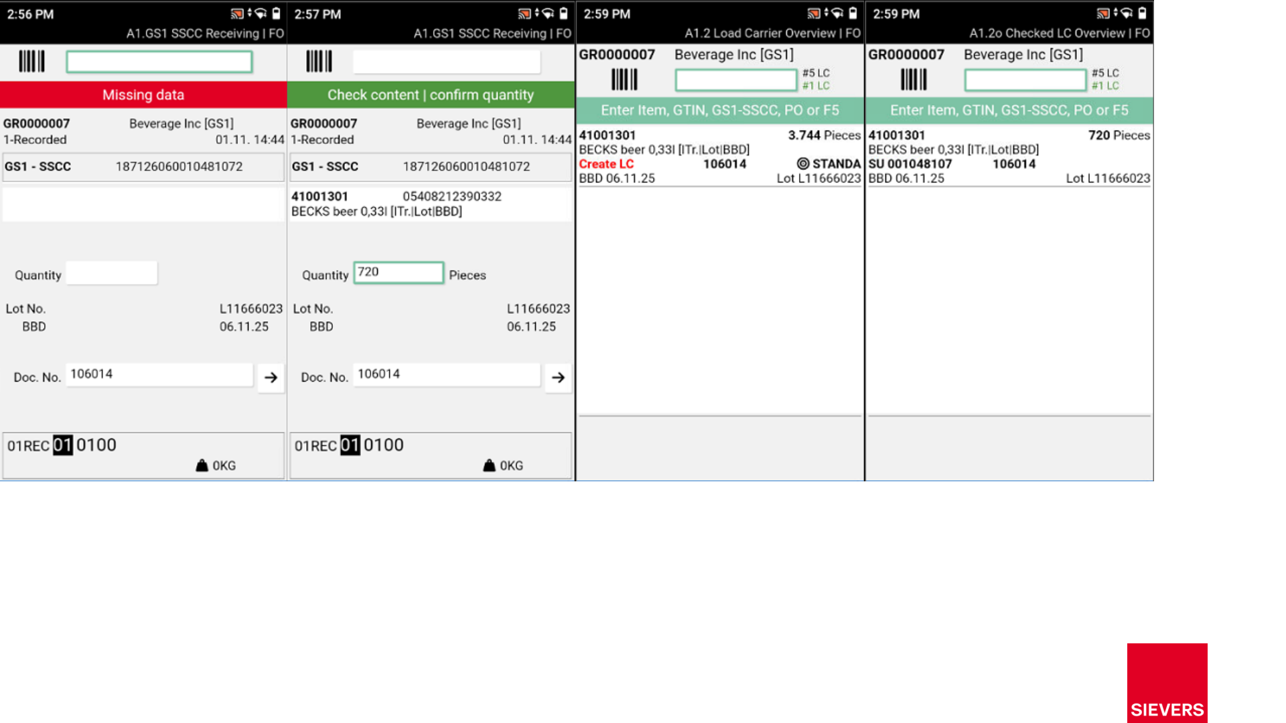Image resolution: width=1286 pixels, height=723 pixels.
Task: Tap #5 LC counter in Load Carrier Overview
Action: (816, 73)
